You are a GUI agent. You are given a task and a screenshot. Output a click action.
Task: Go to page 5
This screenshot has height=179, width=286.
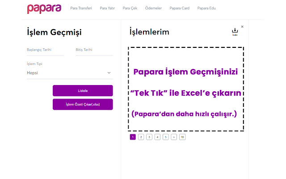click(166, 137)
